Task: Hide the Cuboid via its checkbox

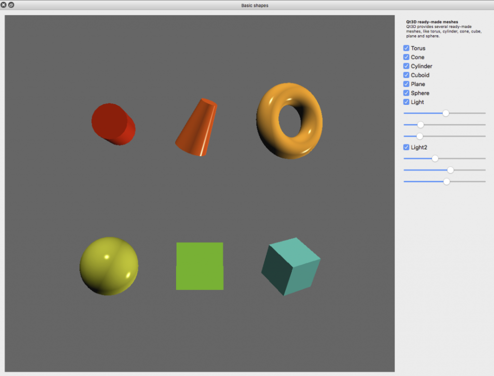Action: 406,75
